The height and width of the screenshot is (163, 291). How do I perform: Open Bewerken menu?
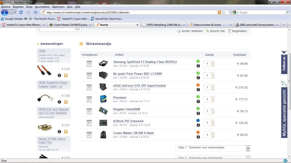18,7
